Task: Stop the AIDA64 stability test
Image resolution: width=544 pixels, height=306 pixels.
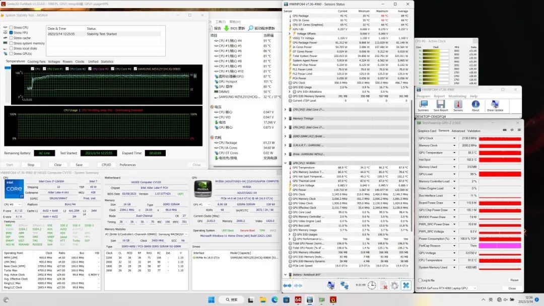Action: coord(31,165)
